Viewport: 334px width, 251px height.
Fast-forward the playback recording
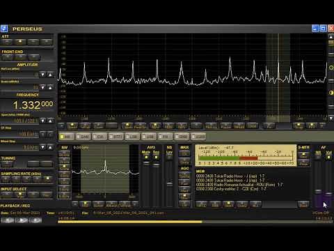click(x=35, y=220)
